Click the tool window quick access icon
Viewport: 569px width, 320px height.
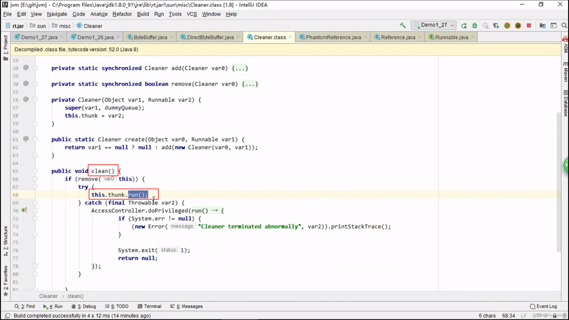click(8, 316)
